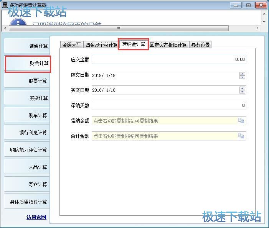Click the 应交日期 date field
Image resolution: width=269 pixels, height=228 pixels.
pyautogui.click(x=169, y=75)
